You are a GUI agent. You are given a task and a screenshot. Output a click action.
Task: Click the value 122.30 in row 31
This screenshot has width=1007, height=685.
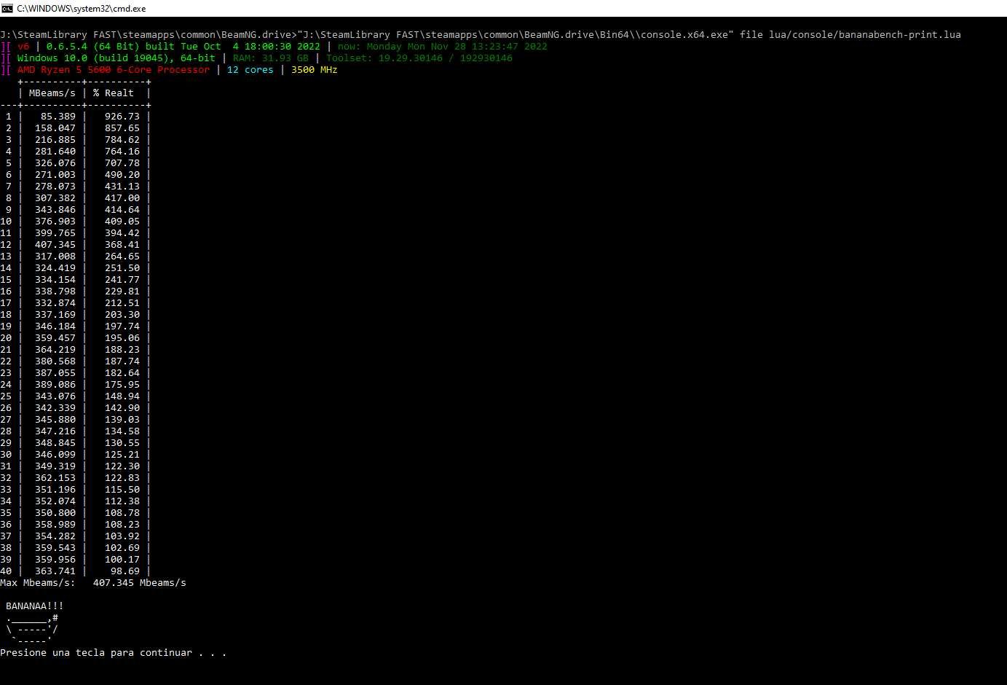pos(122,466)
